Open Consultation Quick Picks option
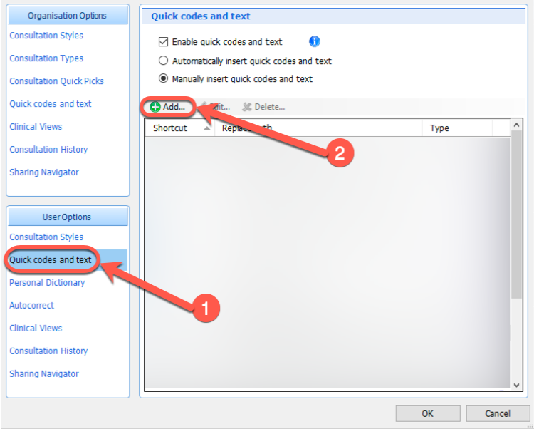Screen dimensions: 534x429 tap(56, 81)
